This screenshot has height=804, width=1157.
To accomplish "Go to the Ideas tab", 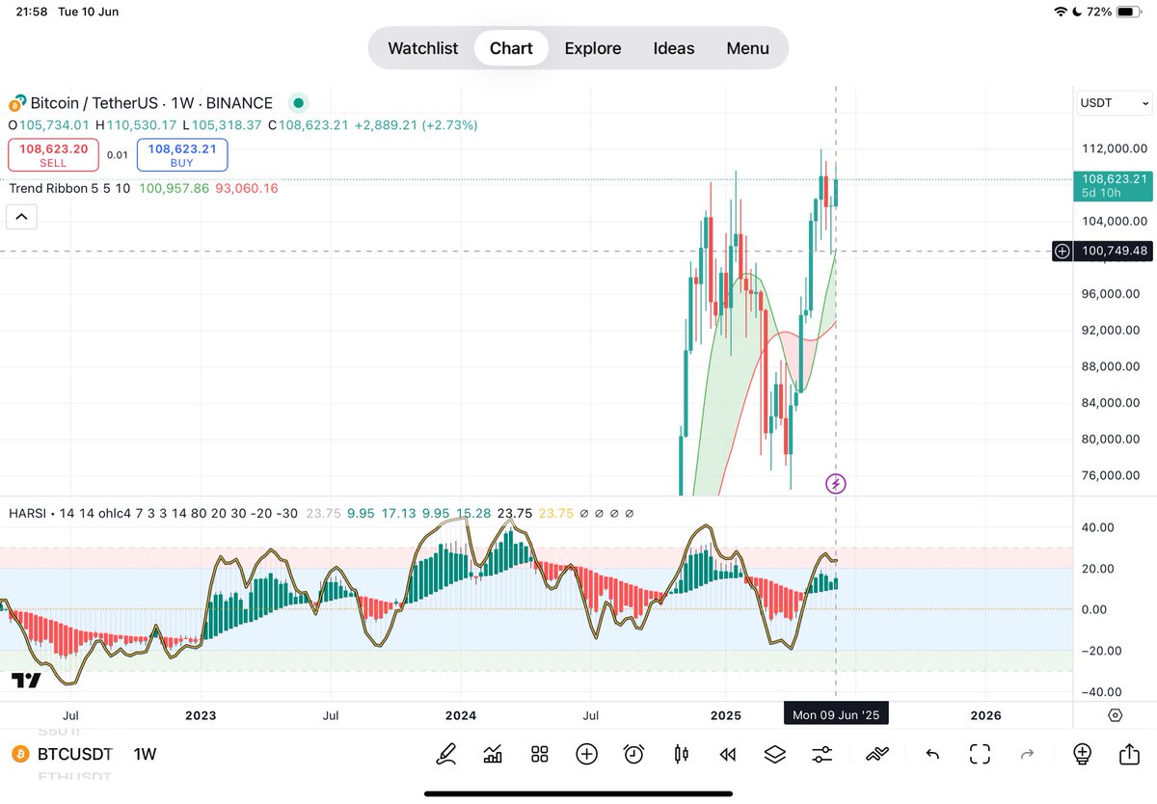I will 674,48.
